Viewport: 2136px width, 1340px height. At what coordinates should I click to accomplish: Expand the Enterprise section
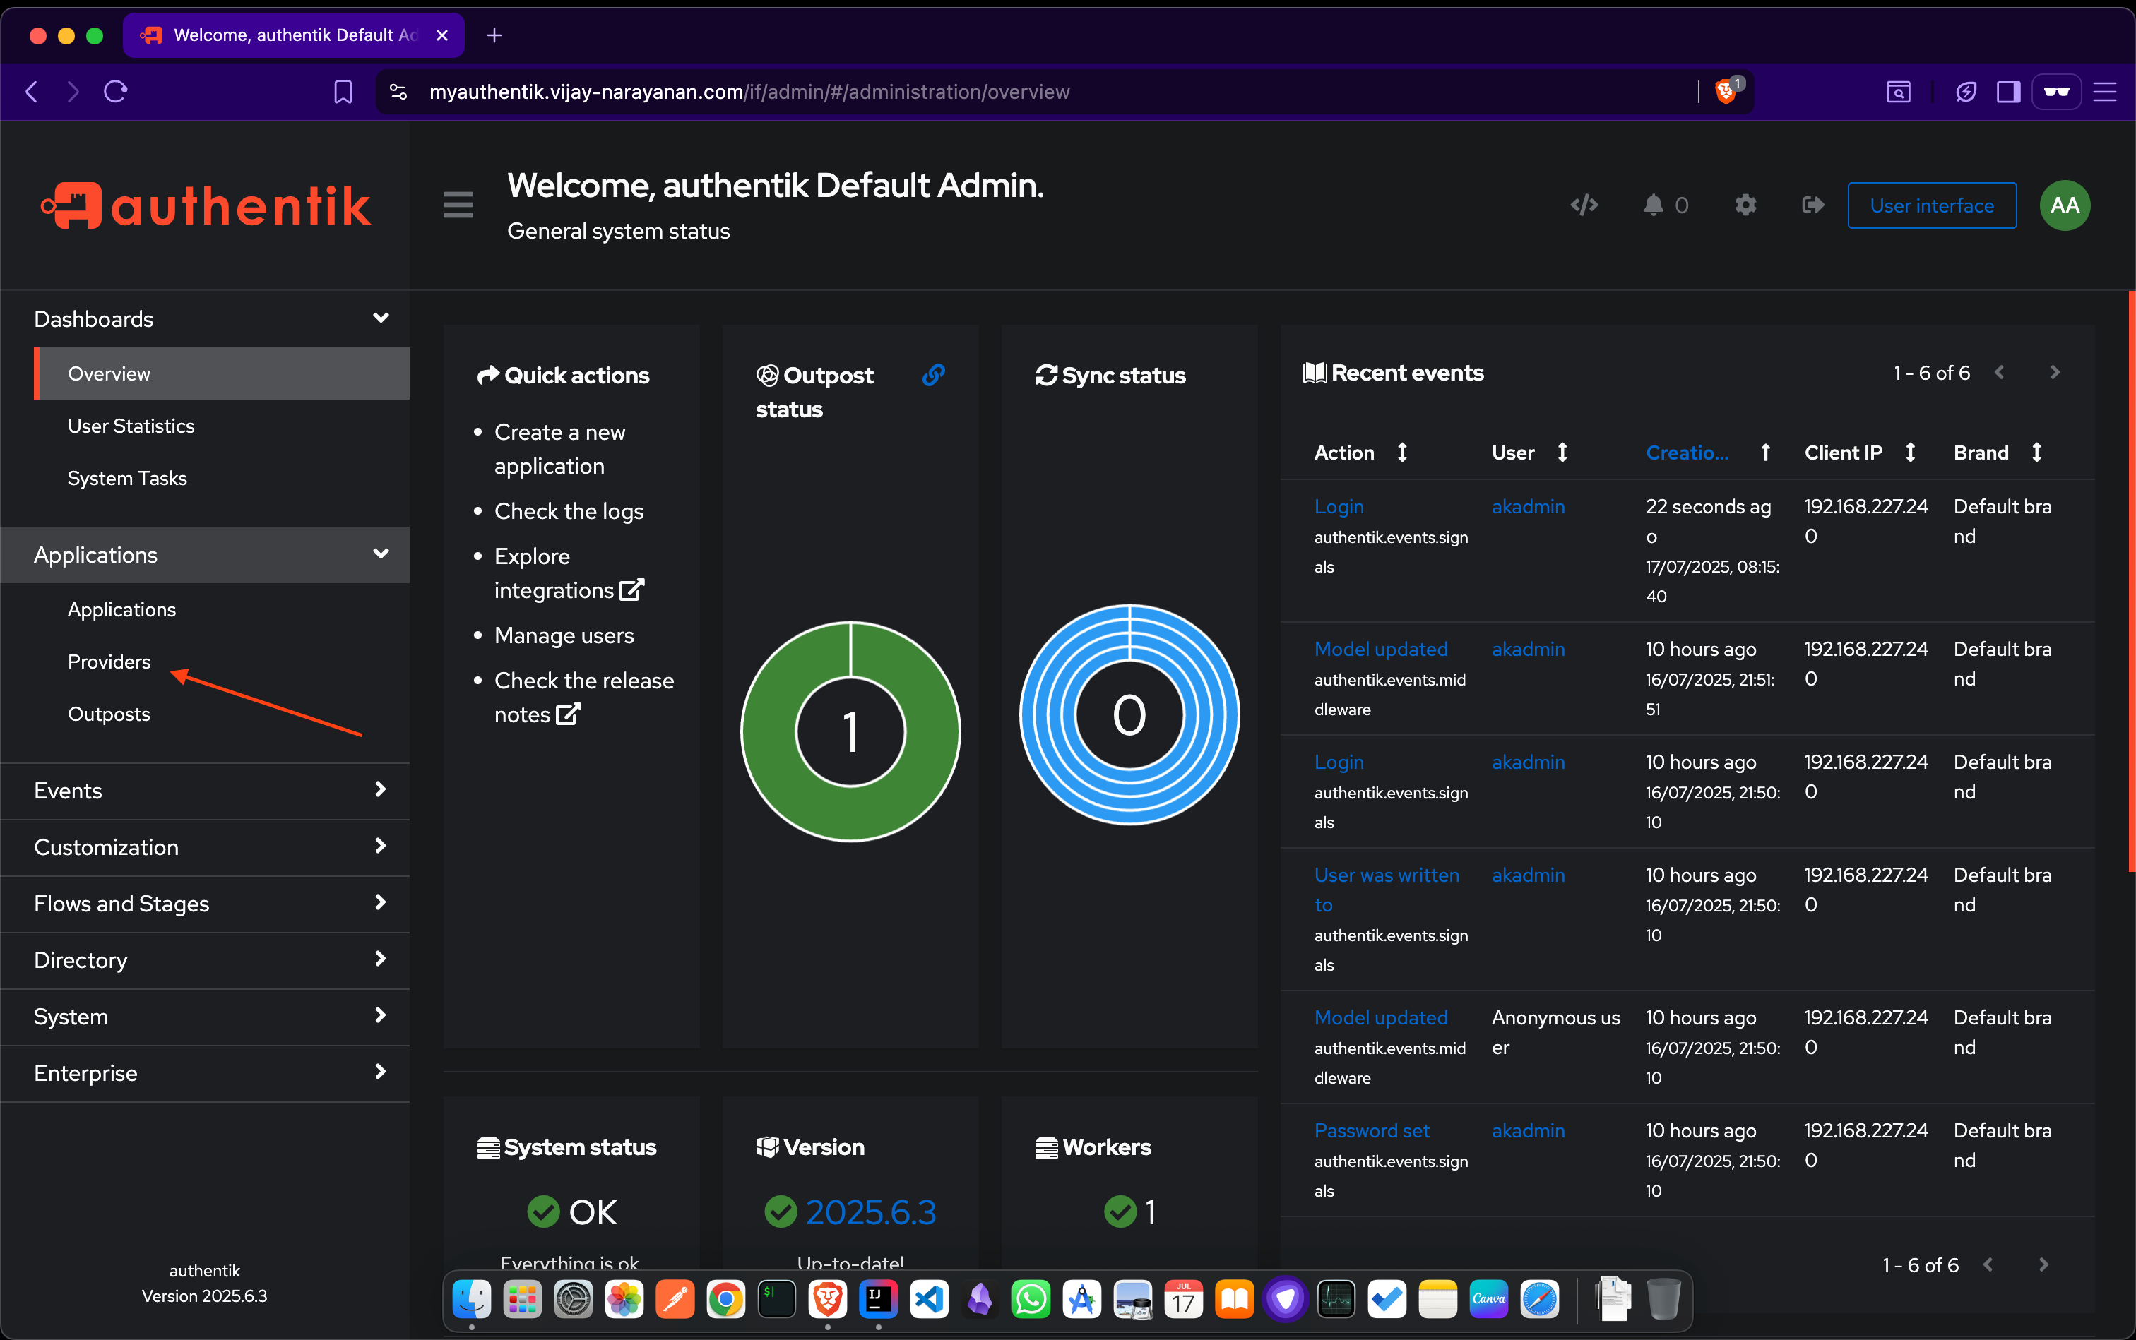(x=205, y=1073)
